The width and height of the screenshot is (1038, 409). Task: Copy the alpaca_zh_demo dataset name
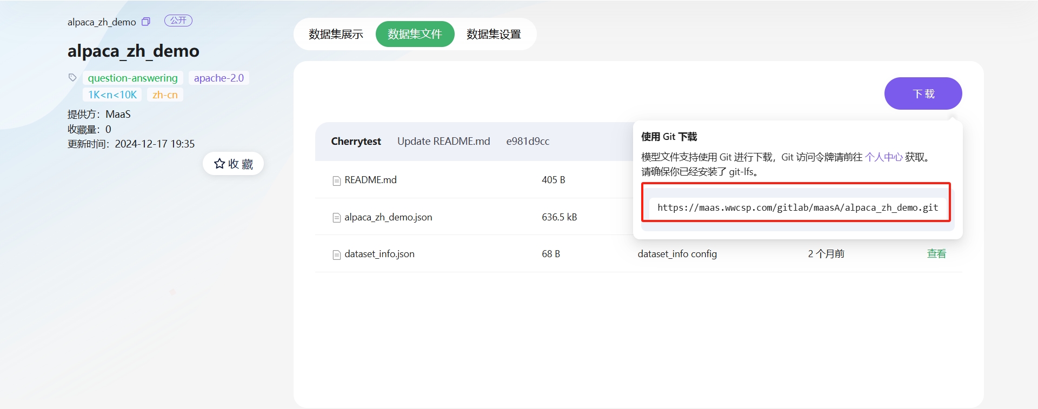tap(145, 22)
